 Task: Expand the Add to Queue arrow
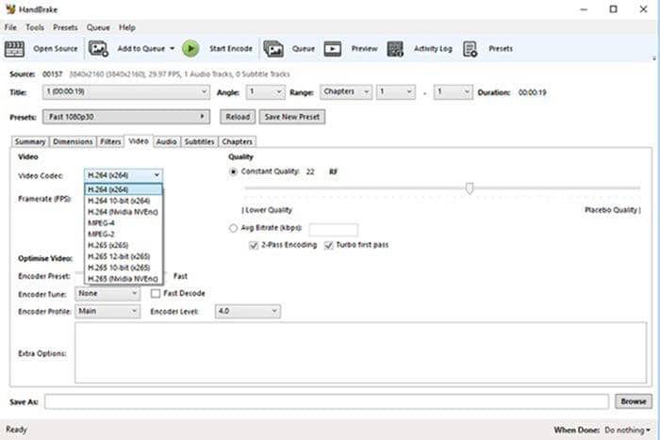[x=172, y=48]
